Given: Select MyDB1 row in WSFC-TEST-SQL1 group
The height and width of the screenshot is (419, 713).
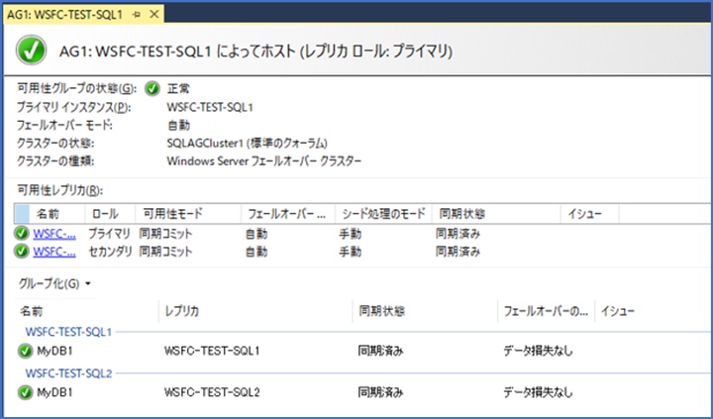Looking at the screenshot, I should click(363, 352).
